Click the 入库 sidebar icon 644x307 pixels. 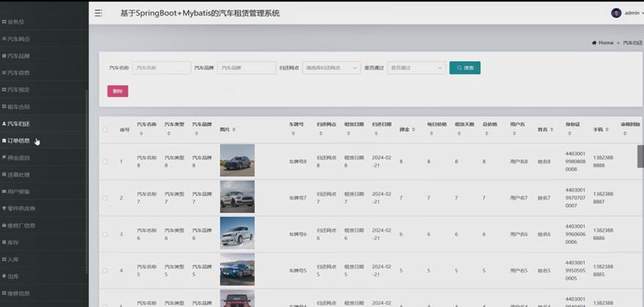click(4, 260)
